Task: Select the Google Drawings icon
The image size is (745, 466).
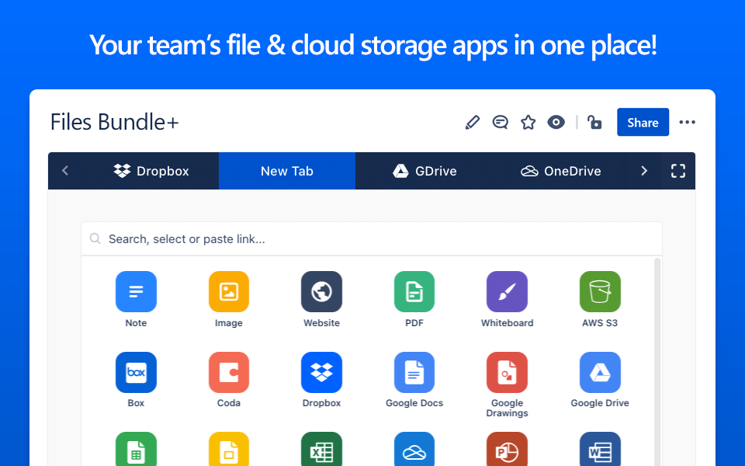Action: (x=507, y=372)
